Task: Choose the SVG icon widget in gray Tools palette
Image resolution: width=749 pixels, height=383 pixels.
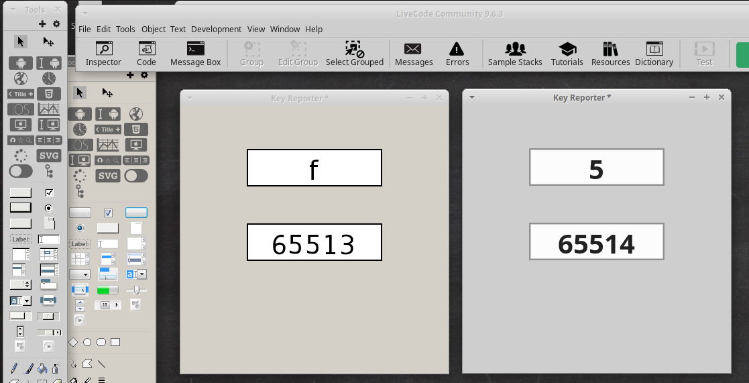Action: [x=49, y=156]
